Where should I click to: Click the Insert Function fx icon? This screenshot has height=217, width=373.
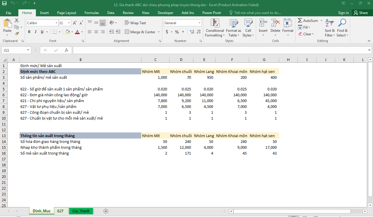[x=66, y=50]
